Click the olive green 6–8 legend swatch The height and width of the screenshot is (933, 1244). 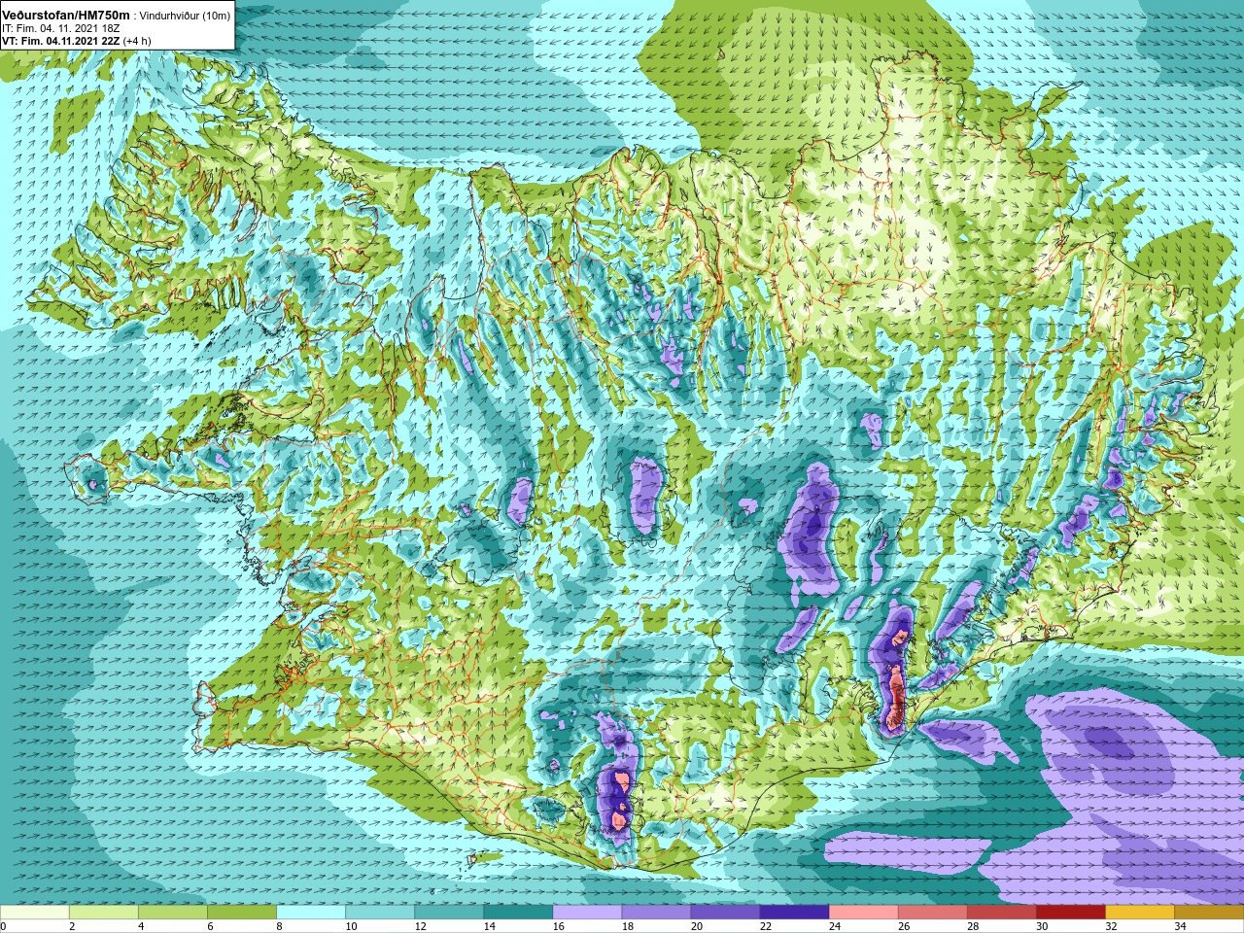tap(242, 913)
